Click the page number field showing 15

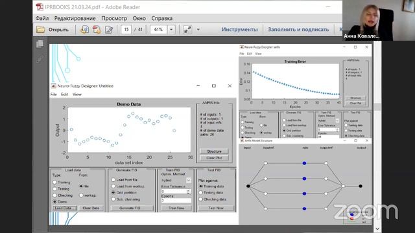tap(126, 29)
